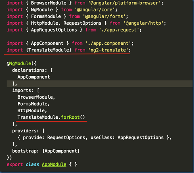Click the BrowserModule import from '@angular/platform-browser'
194x173 pixels.
(x=85, y=3)
